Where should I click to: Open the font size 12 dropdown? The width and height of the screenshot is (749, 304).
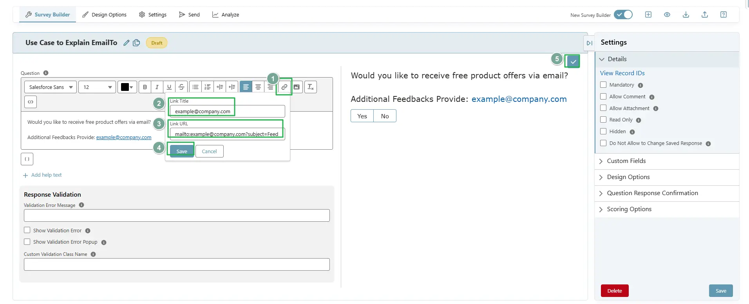pyautogui.click(x=97, y=87)
